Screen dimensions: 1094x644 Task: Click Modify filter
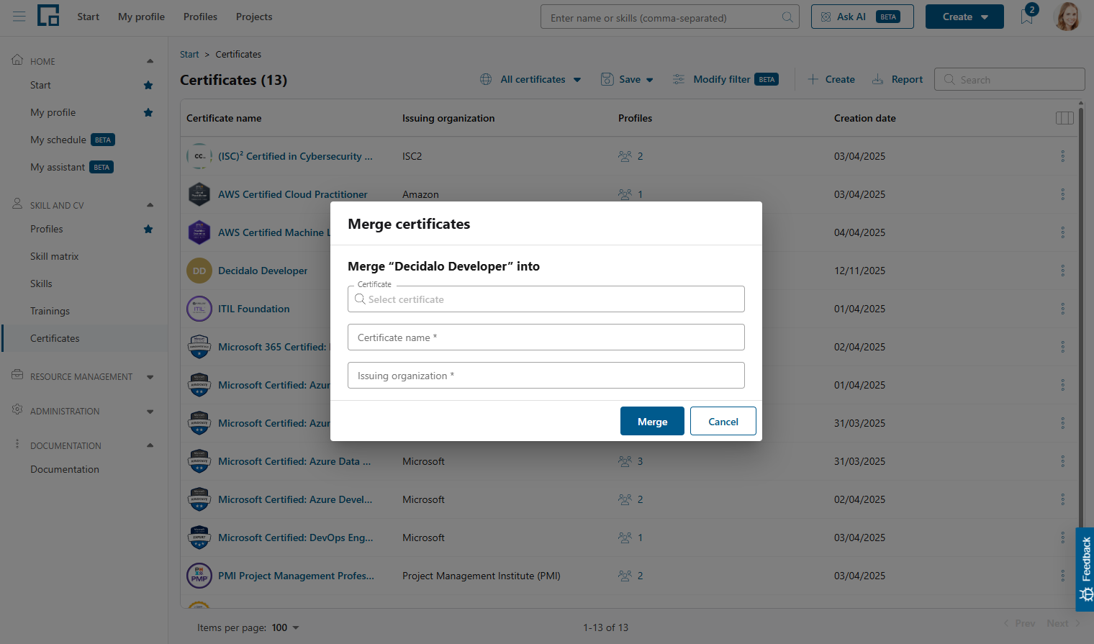[x=725, y=80]
